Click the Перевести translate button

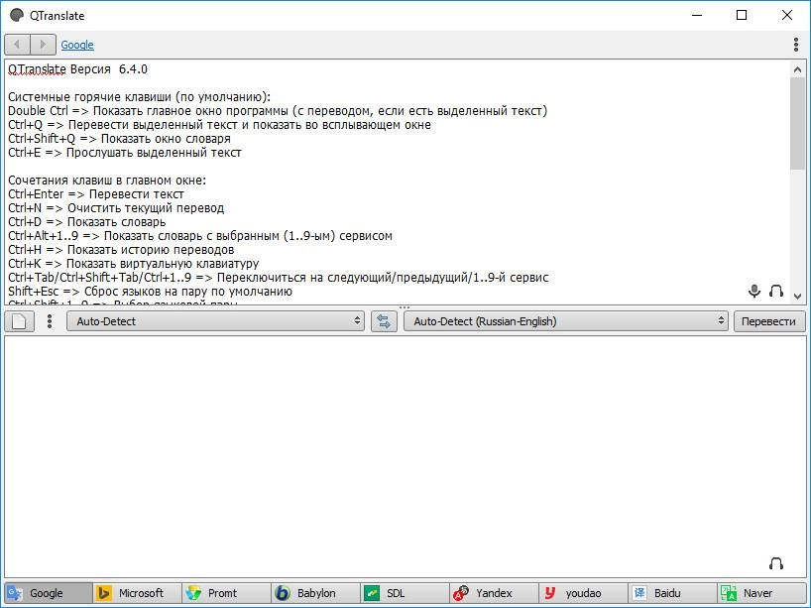769,321
